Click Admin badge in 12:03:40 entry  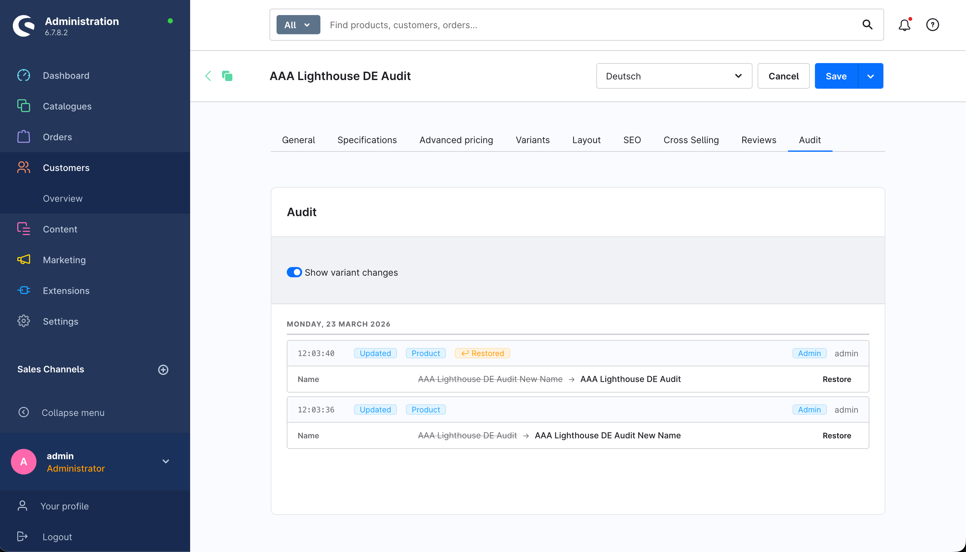point(809,353)
